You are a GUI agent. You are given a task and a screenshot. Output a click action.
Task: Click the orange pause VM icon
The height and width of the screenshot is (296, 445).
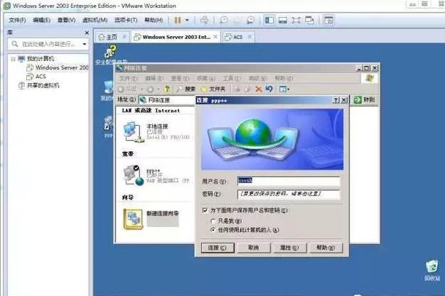tap(178, 20)
